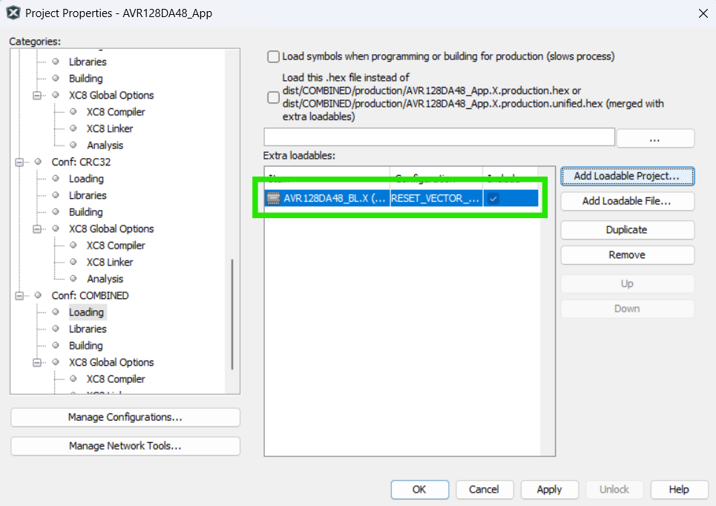Viewport: 716px width, 506px height.
Task: Enable Load symbols when programming checkbox
Action: [x=273, y=56]
